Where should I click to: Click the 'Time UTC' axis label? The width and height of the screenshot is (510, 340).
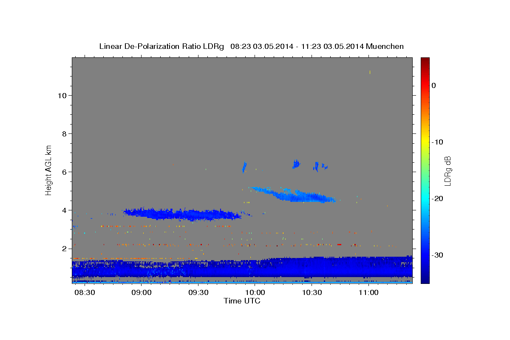[242, 301]
